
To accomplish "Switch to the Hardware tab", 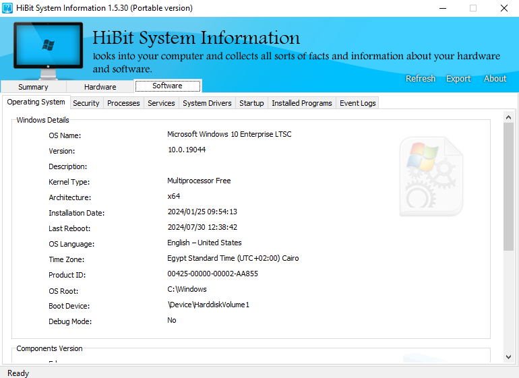I will point(100,87).
